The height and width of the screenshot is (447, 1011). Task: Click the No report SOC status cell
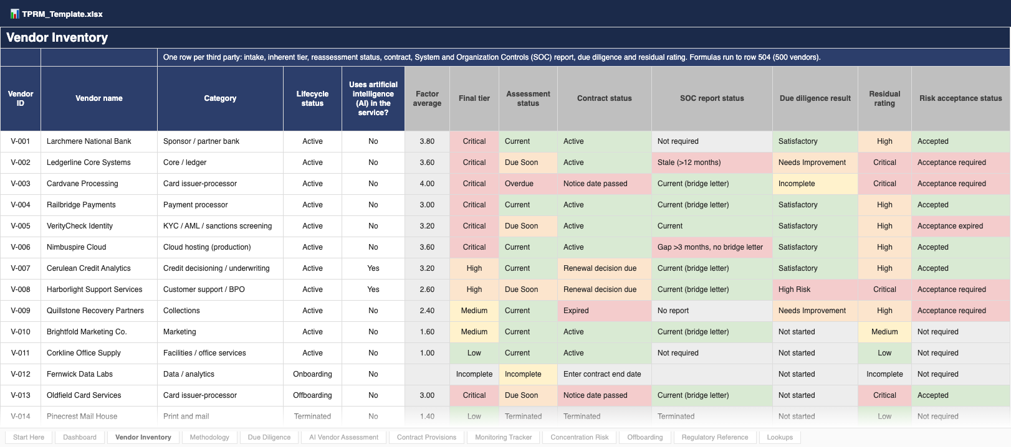click(x=712, y=311)
